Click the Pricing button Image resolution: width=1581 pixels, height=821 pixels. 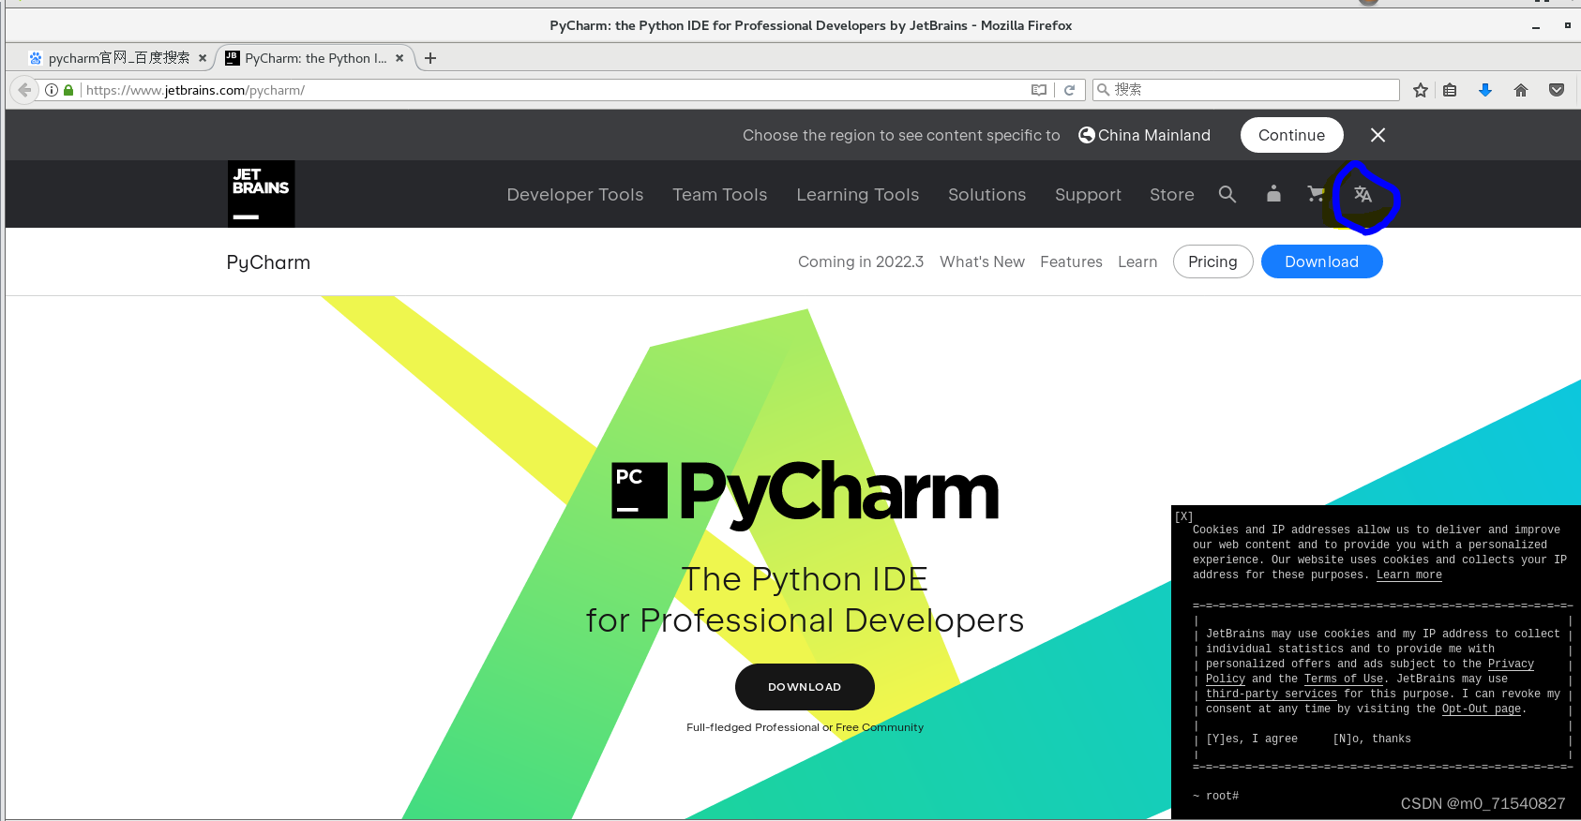1212,261
